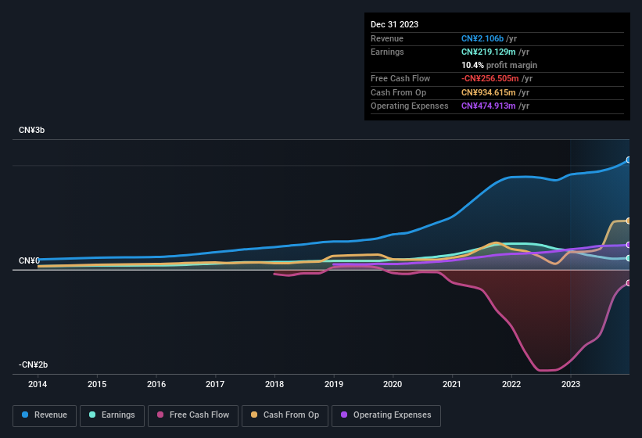Toggle Operating Expenses legend item
The image size is (642, 438).
(x=386, y=415)
